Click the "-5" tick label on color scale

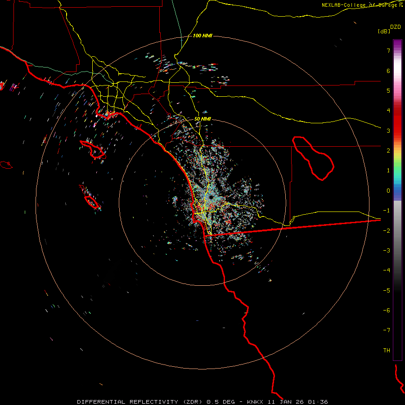pos(387,291)
